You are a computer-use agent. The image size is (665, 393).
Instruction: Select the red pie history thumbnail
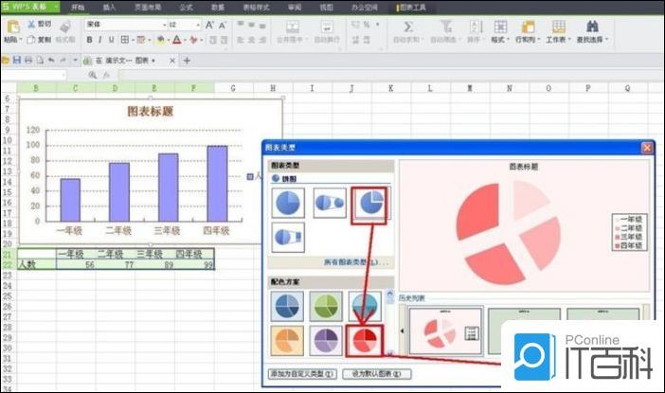(x=446, y=331)
